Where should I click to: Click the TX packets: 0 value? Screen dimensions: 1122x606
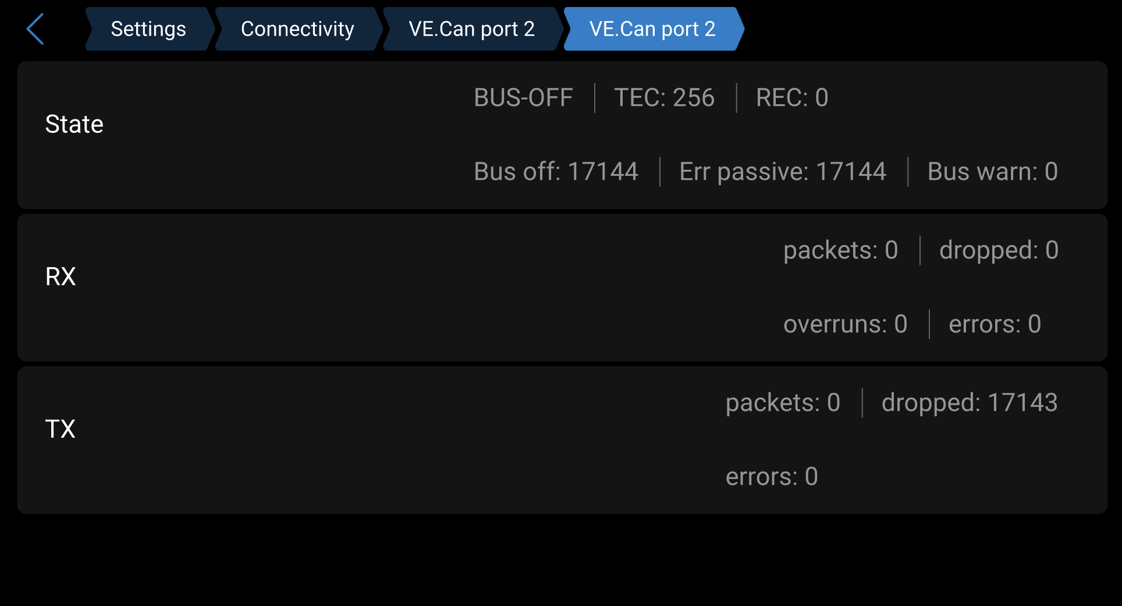783,403
